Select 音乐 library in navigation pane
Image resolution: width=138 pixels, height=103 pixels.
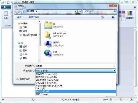coord(23,58)
